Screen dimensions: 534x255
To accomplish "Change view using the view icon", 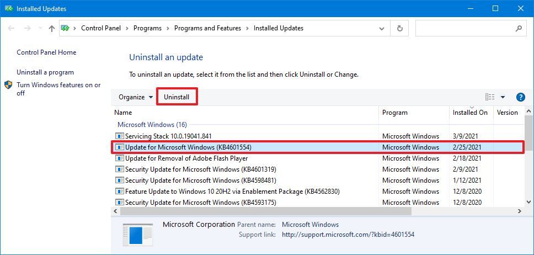I will click(x=490, y=97).
